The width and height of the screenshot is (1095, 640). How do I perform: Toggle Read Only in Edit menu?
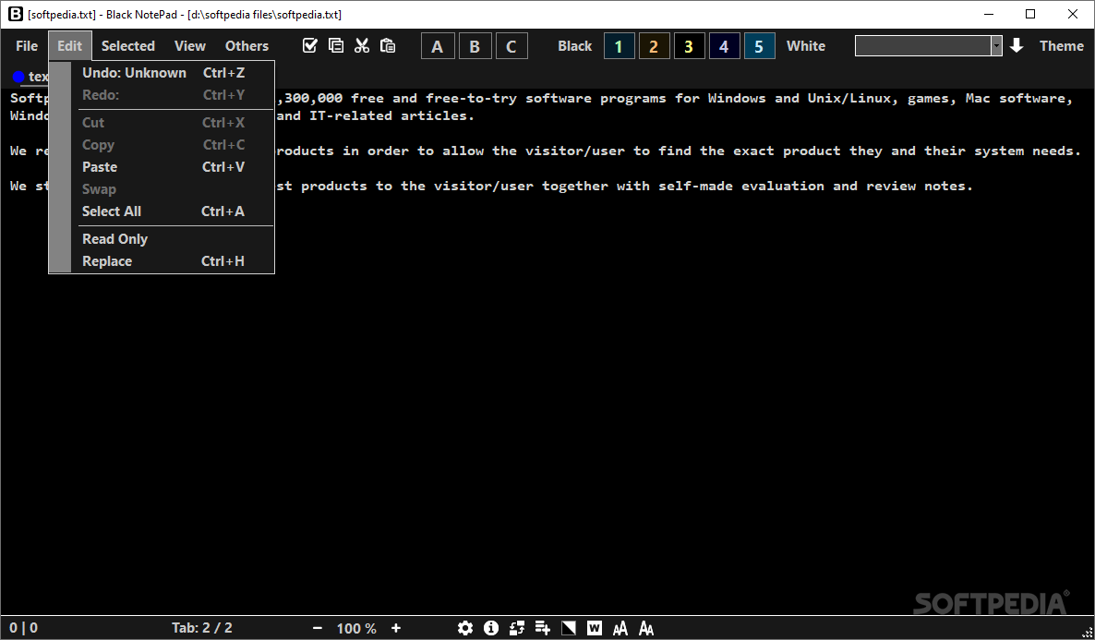[x=162, y=239]
